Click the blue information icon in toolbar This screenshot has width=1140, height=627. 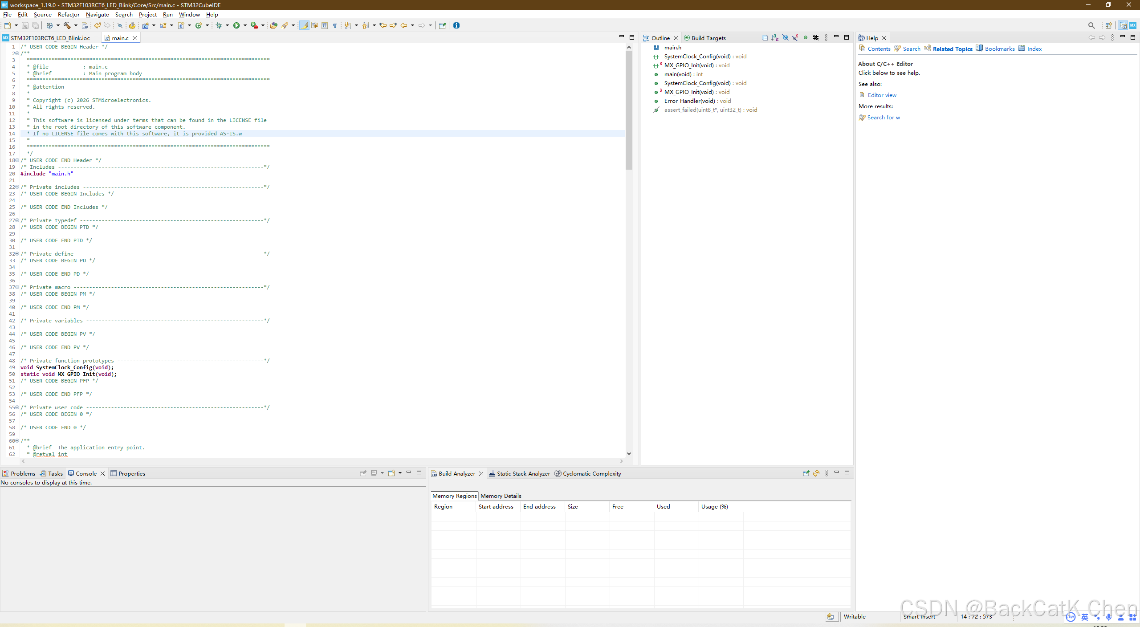456,25
